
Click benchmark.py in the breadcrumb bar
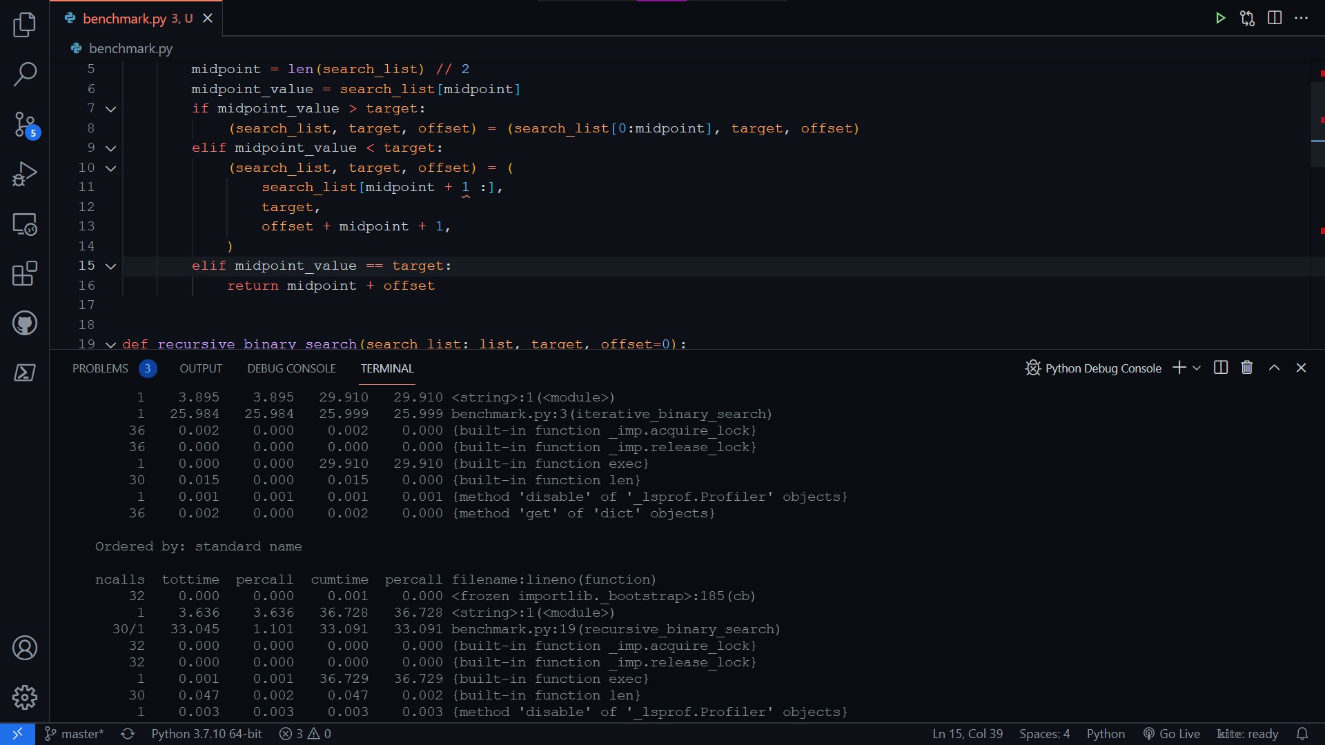(130, 48)
